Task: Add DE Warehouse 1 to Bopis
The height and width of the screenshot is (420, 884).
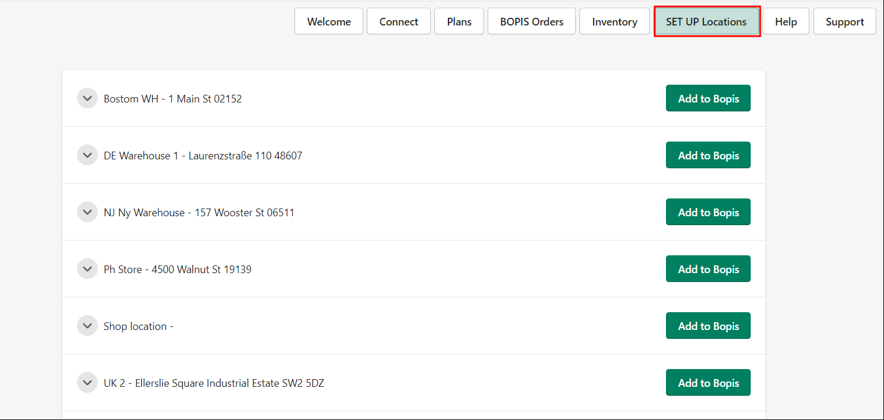Action: tap(708, 155)
